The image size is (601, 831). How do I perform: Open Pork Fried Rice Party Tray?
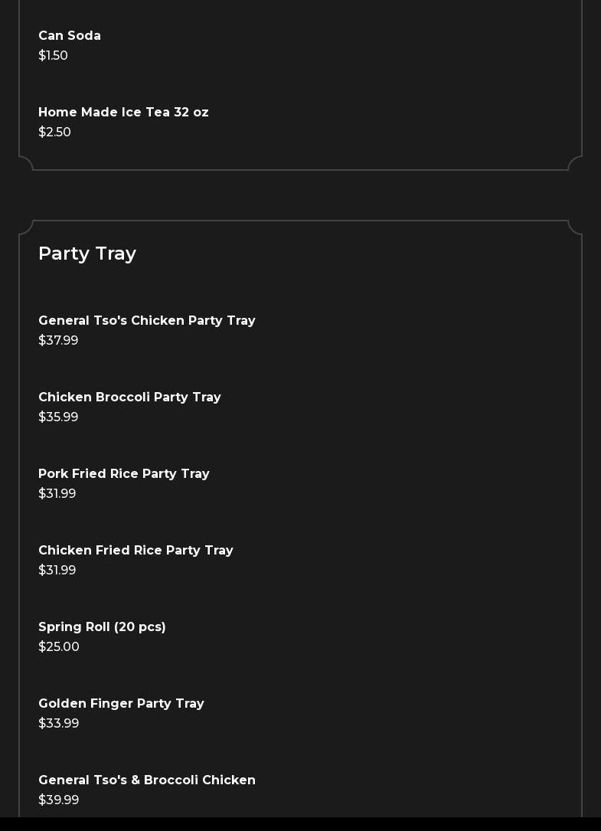coord(124,474)
